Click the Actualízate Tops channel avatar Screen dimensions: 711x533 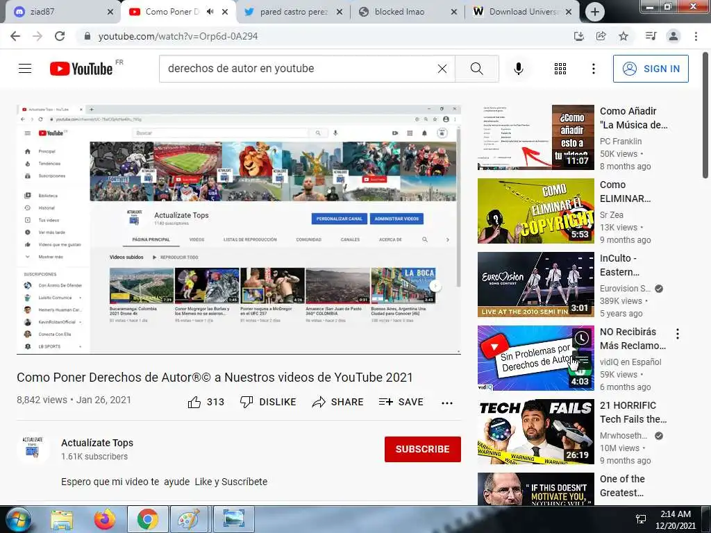coord(33,448)
